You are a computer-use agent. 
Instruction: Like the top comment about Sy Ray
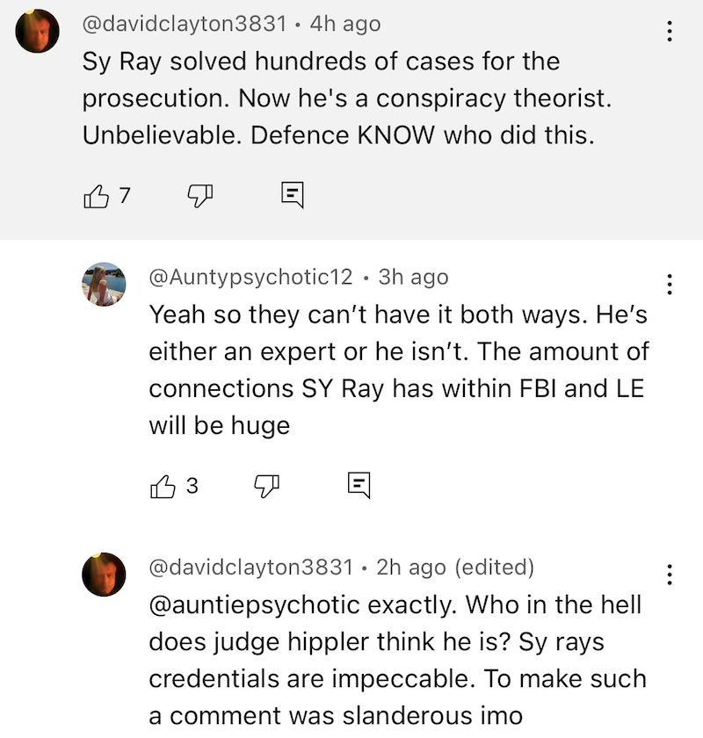[94, 197]
